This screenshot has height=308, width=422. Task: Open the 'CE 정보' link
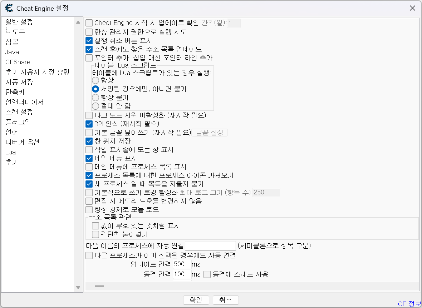[x=409, y=304]
